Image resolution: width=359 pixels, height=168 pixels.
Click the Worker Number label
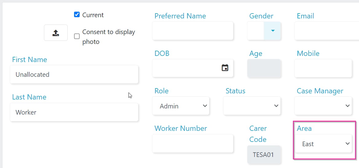[181, 128]
